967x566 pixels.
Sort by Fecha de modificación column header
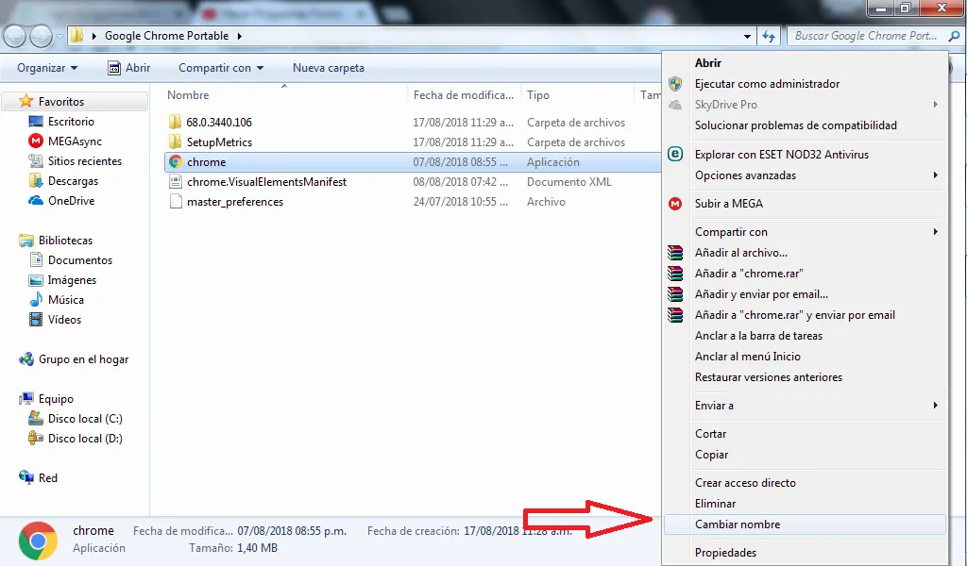coord(464,95)
